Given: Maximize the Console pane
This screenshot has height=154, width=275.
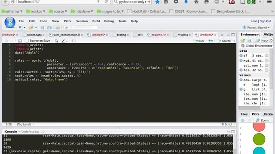Looking at the screenshot, I should [x=233, y=132].
